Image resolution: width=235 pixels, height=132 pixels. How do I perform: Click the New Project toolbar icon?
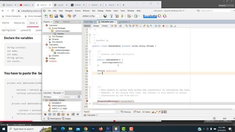click(x=51, y=16)
